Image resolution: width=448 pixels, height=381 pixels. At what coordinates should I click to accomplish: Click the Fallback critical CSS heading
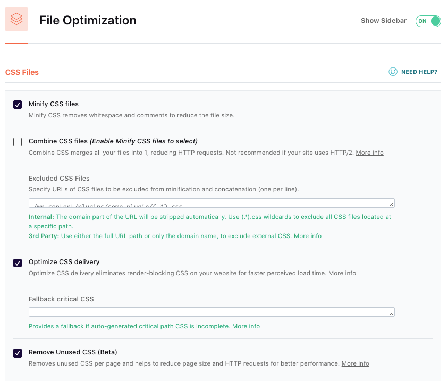point(61,299)
